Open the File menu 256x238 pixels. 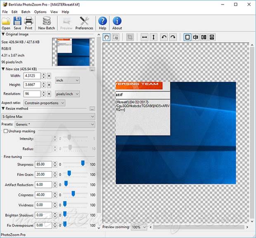(x=5, y=12)
